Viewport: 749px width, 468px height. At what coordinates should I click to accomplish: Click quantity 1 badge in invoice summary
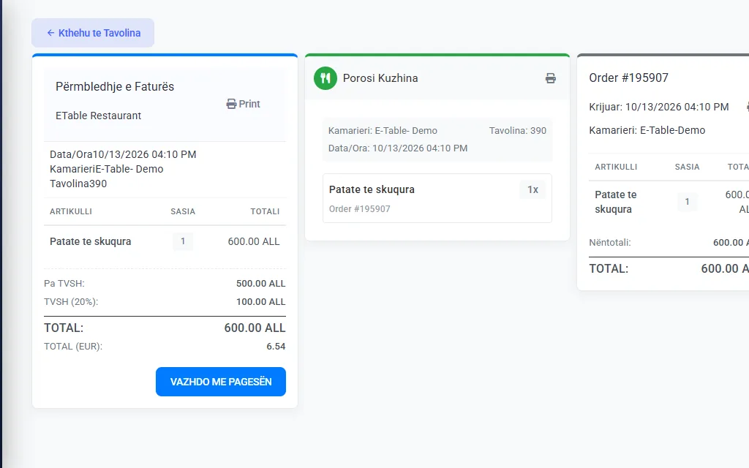(x=183, y=241)
